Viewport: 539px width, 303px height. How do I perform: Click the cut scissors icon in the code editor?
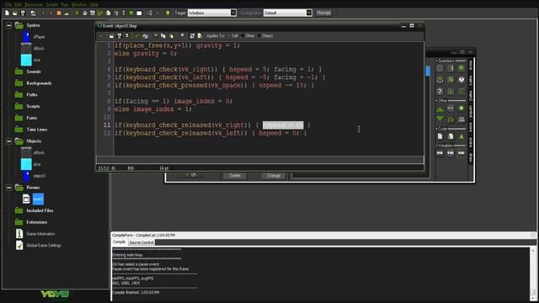pyautogui.click(x=155, y=35)
